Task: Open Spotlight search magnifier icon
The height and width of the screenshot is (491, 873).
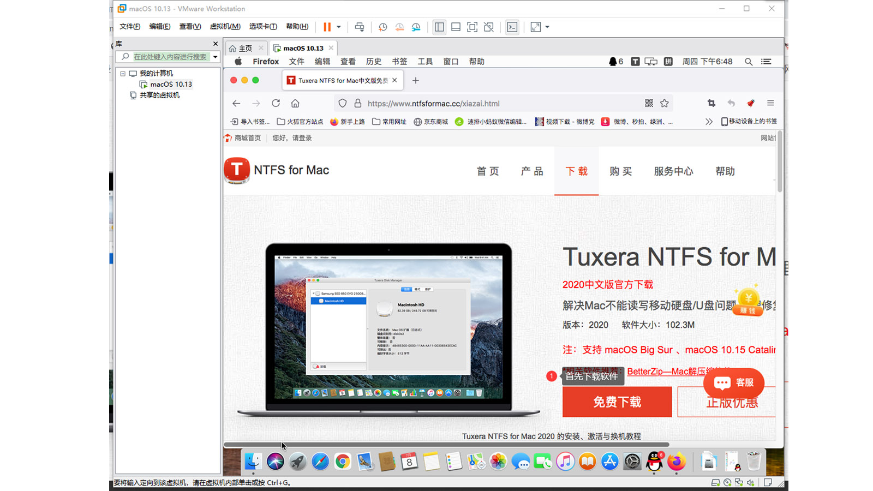Action: (749, 62)
